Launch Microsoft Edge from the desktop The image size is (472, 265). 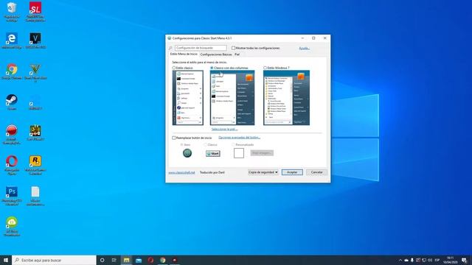click(12, 41)
